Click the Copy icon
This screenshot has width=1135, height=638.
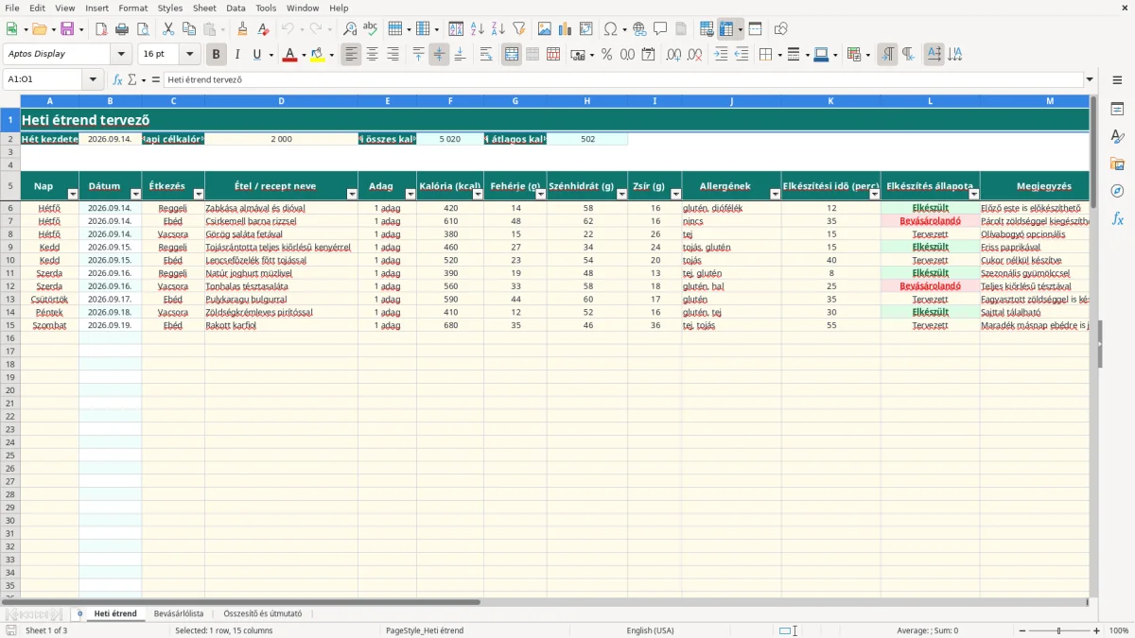(188, 29)
